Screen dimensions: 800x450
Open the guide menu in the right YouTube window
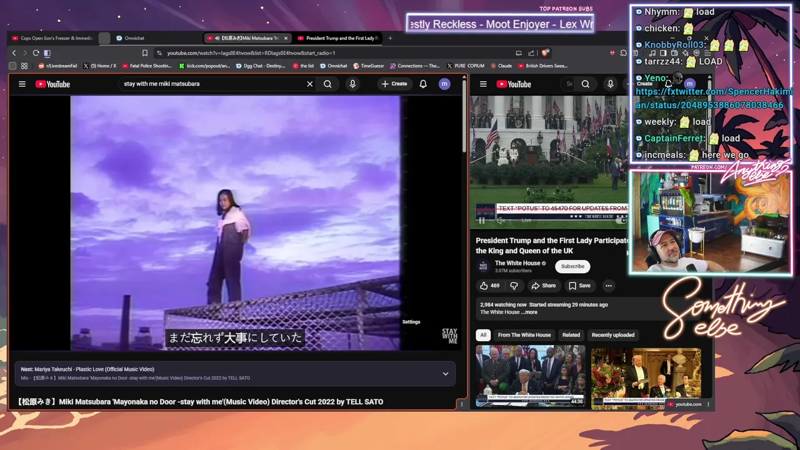(x=483, y=84)
